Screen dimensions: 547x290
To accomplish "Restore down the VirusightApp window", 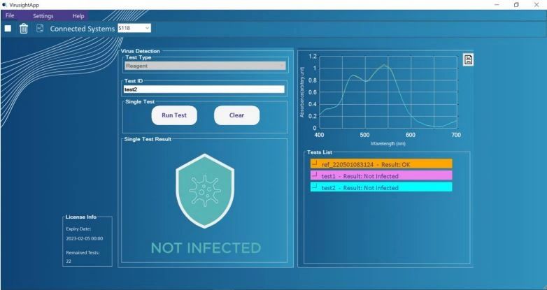I will 517,5.
